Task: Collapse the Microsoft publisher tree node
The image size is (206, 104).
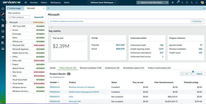Action: 8,22
